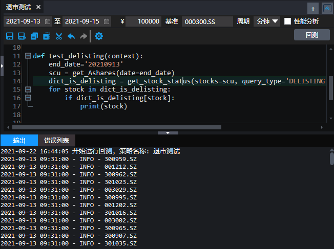The height and width of the screenshot is (249, 334).
Task: Collapse the test_delisting function fold on line 11
Action: tap(28, 56)
